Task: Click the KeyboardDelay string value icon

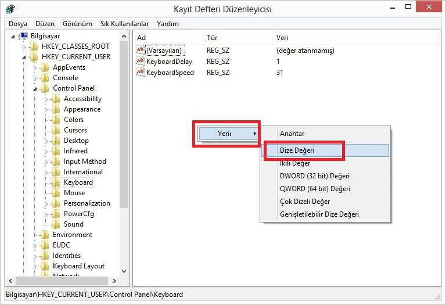Action: click(140, 61)
